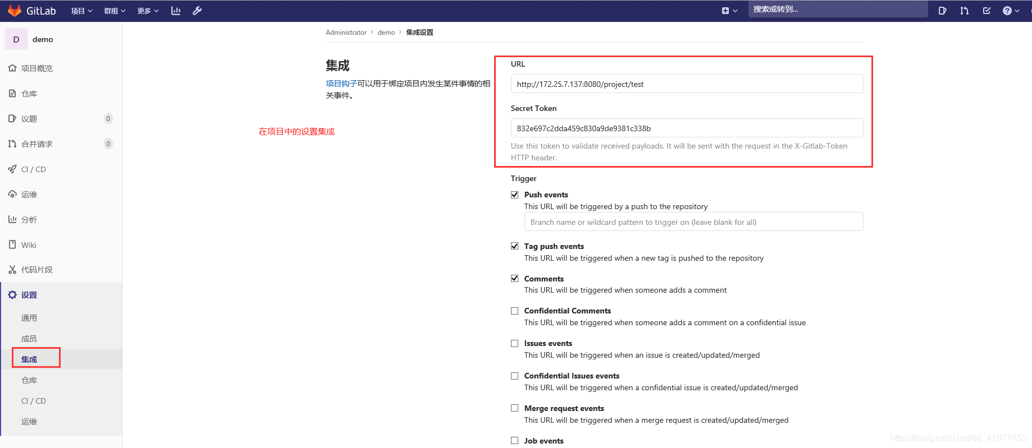The image size is (1032, 448).
Task: Click the gear icon next to 设置
Action: coord(12,295)
